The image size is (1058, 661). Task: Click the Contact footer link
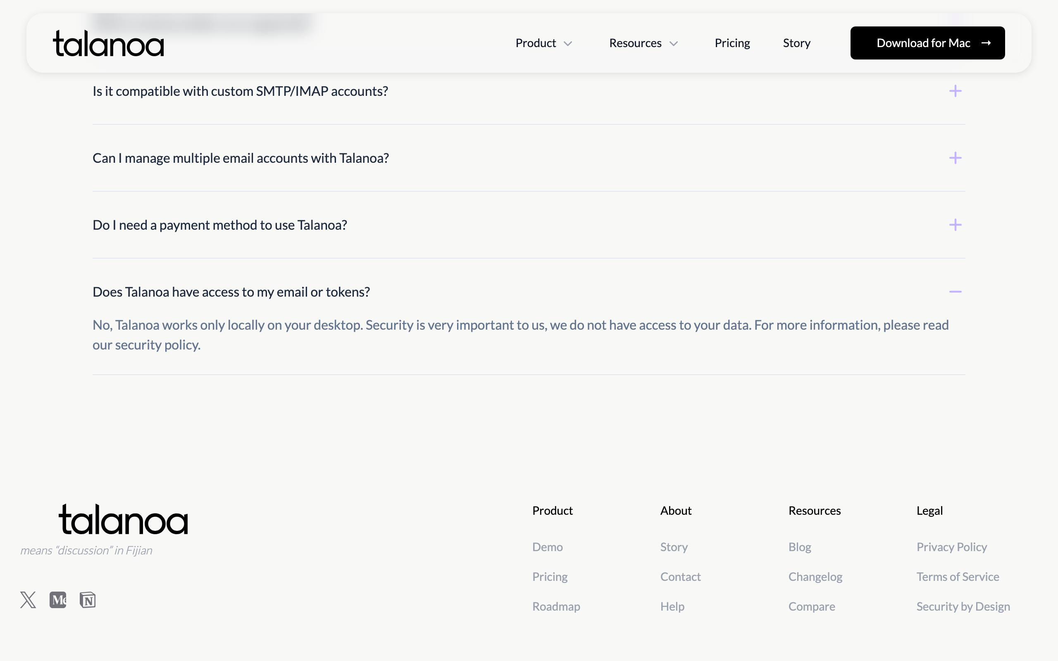pyautogui.click(x=680, y=577)
